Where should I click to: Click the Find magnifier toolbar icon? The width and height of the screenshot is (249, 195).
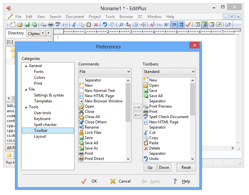point(121,25)
